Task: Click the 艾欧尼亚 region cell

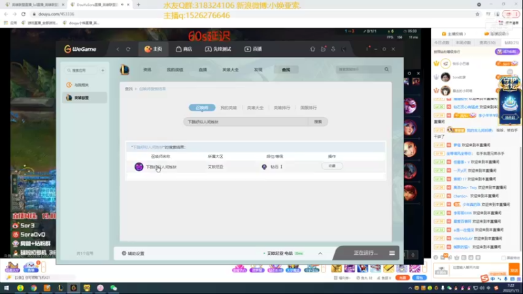Action: (x=216, y=167)
